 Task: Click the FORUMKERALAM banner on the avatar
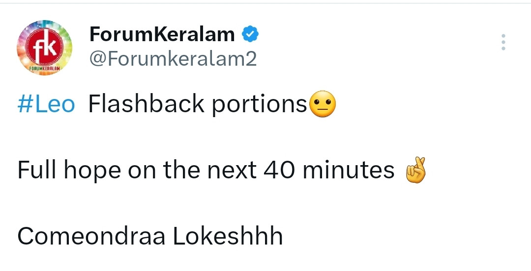click(x=45, y=69)
